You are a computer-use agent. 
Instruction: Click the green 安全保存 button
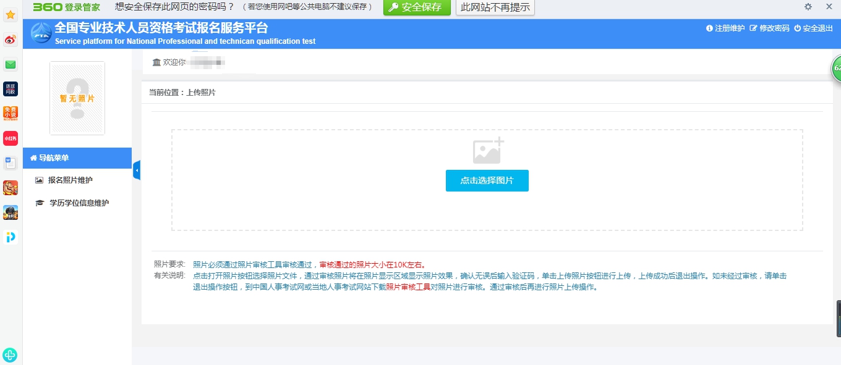417,7
